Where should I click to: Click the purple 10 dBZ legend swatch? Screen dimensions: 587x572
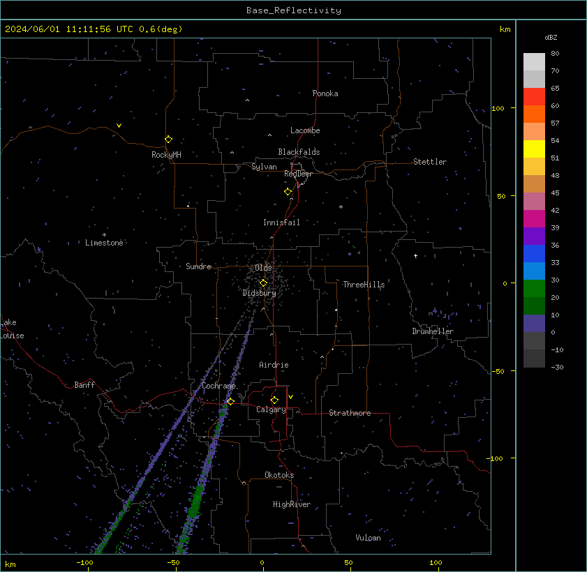[x=534, y=323]
